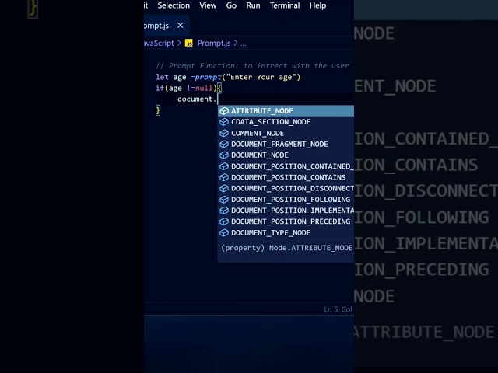Click property icon beside DOCUMENT_POSITION_CONTAINS

224,177
